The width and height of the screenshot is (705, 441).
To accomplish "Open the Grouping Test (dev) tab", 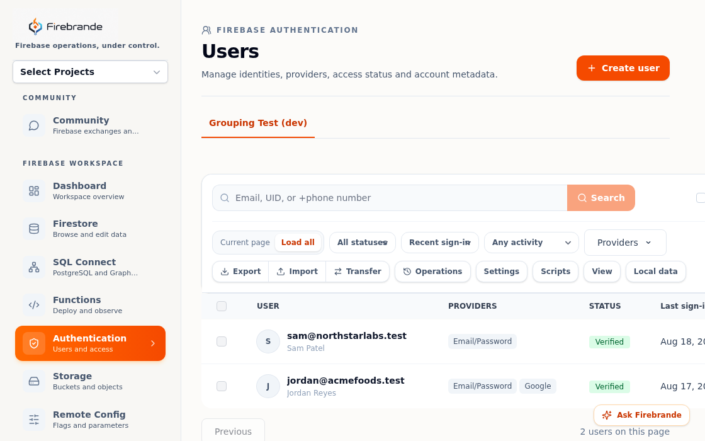I will [258, 123].
